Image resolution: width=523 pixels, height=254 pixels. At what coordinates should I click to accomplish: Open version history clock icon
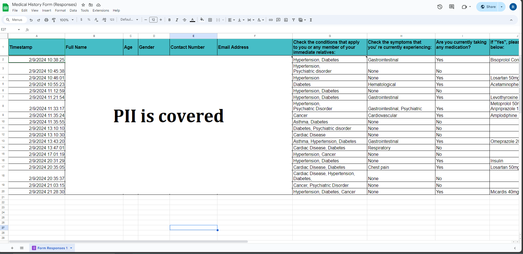[440, 7]
